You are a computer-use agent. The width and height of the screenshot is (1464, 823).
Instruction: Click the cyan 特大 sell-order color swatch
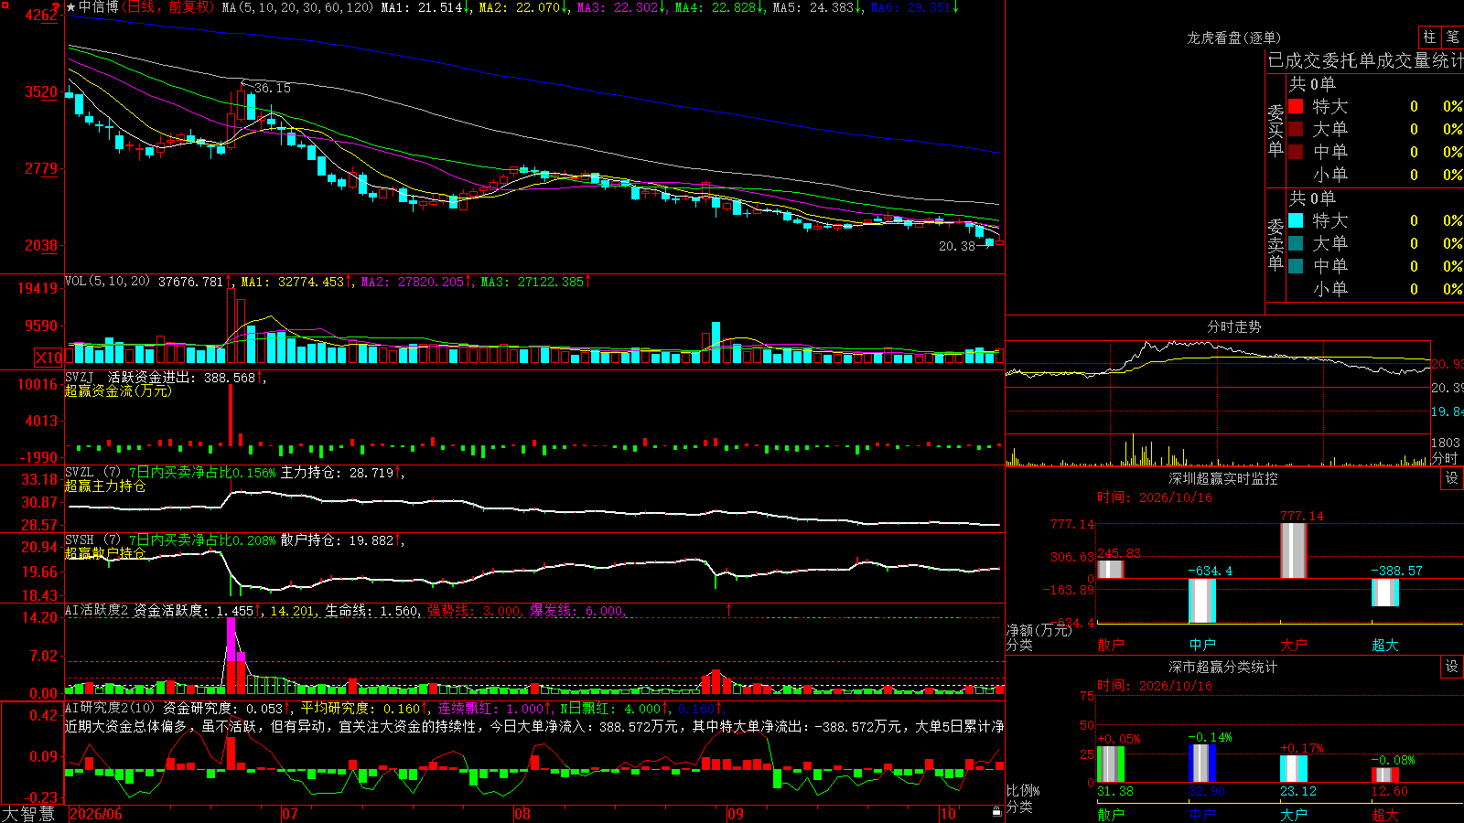click(1296, 220)
